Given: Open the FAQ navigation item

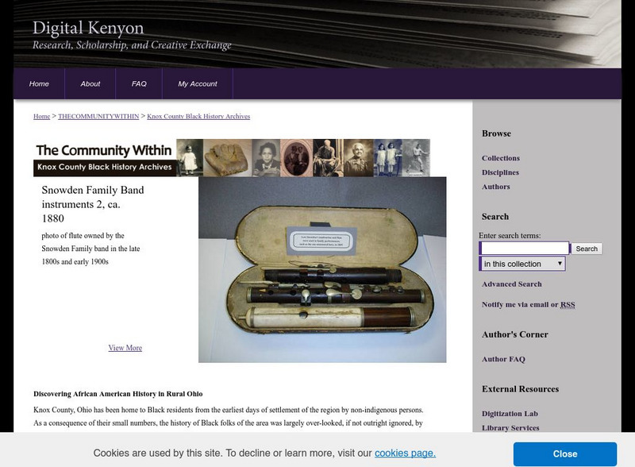Looking at the screenshot, I should click(x=139, y=83).
